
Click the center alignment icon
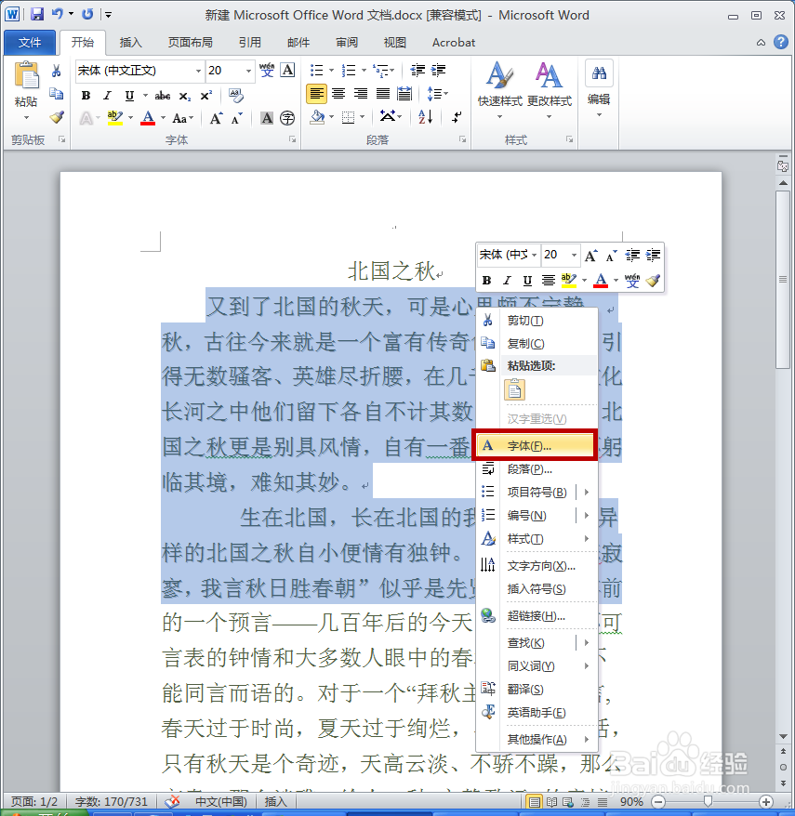coord(338,92)
